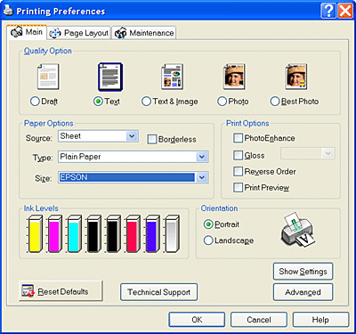This screenshot has height=334, width=356.
Task: Click the disabled Gloss level dropdown
Action: (307, 153)
